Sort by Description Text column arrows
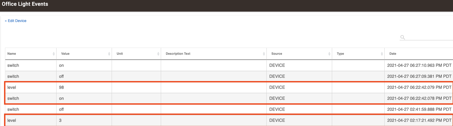Viewport: 453px width, 126px height. (264, 54)
